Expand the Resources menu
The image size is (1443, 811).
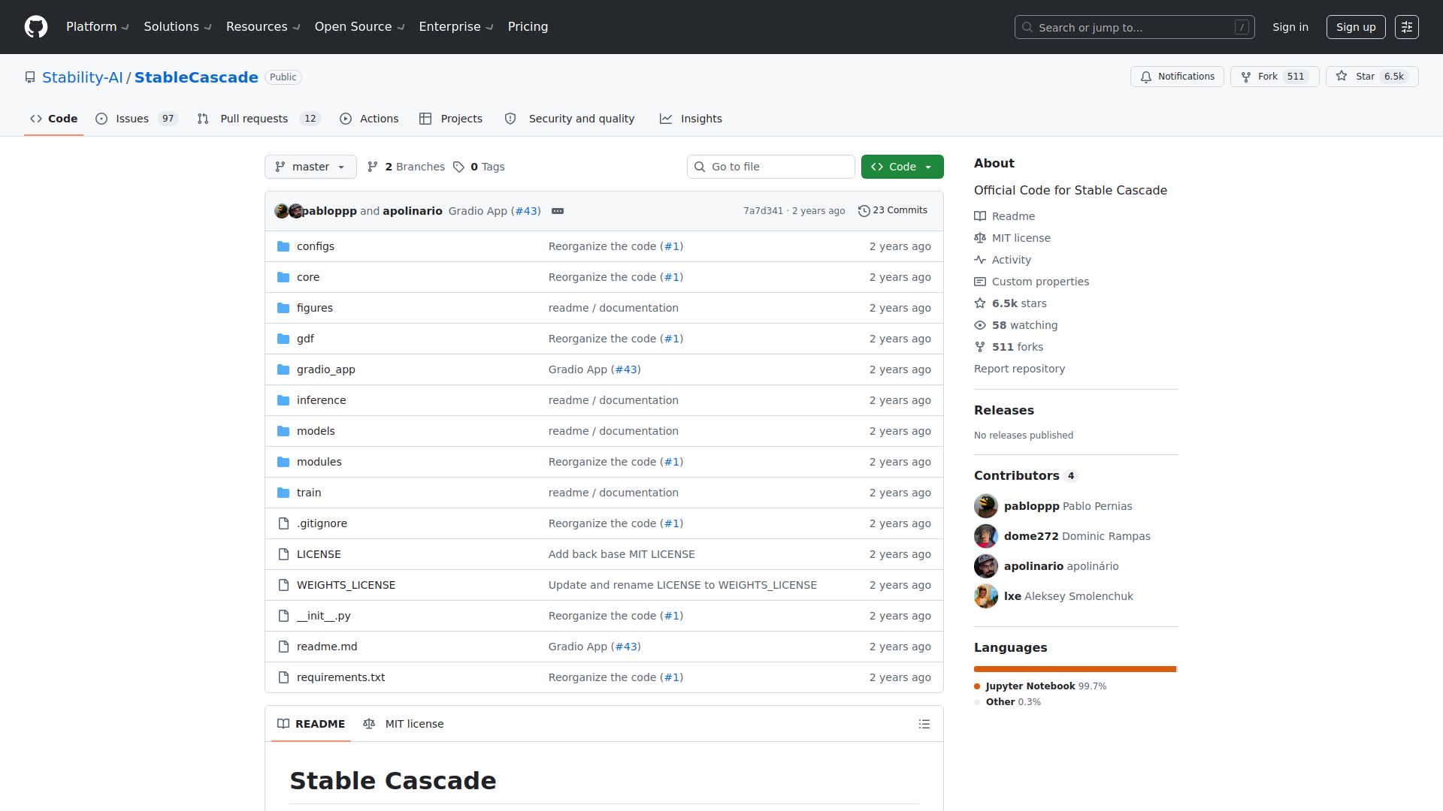point(263,27)
